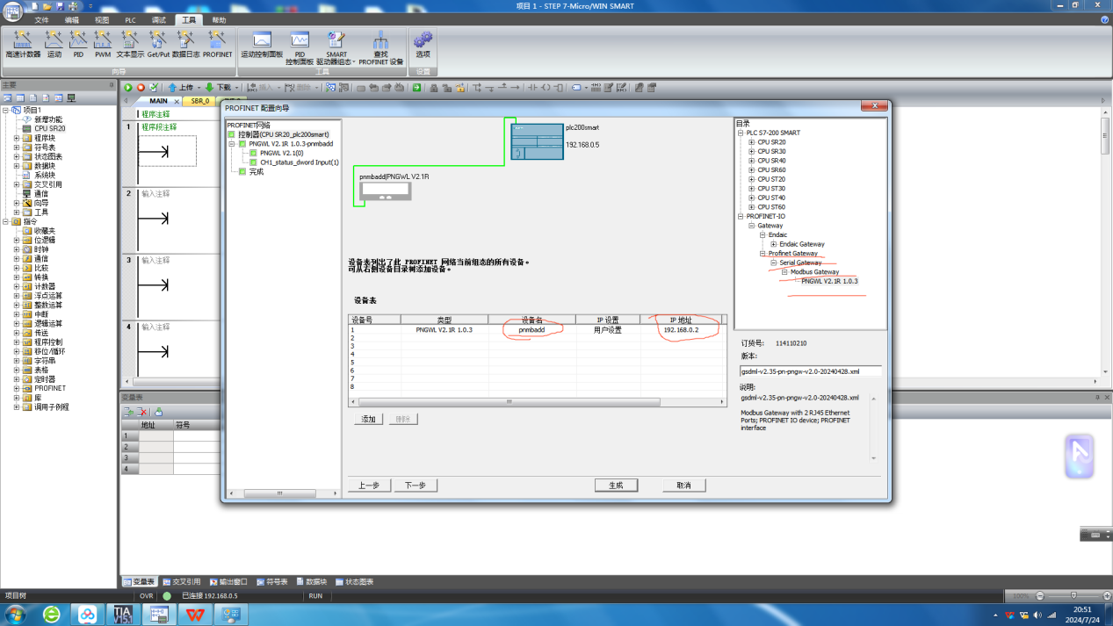Open the Help (帮助) ribbon tab
1113x626 pixels.
coord(218,19)
